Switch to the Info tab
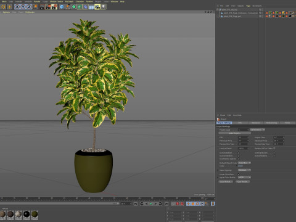 [x=240, y=123]
